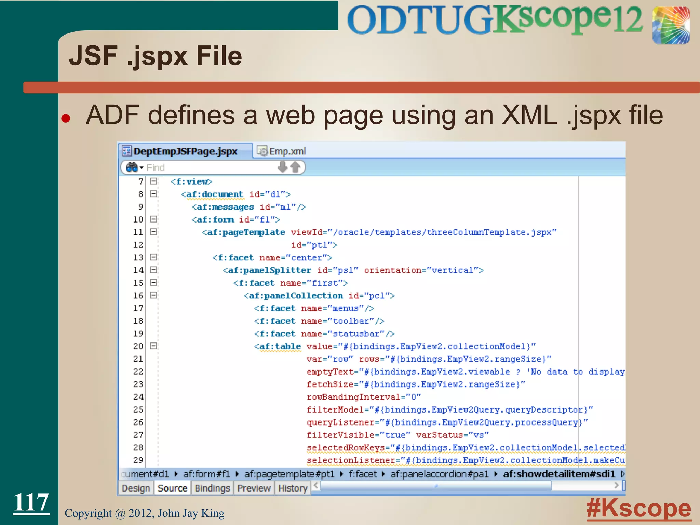This screenshot has width=700, height=525.
Task: Open the History tab
Action: [293, 488]
